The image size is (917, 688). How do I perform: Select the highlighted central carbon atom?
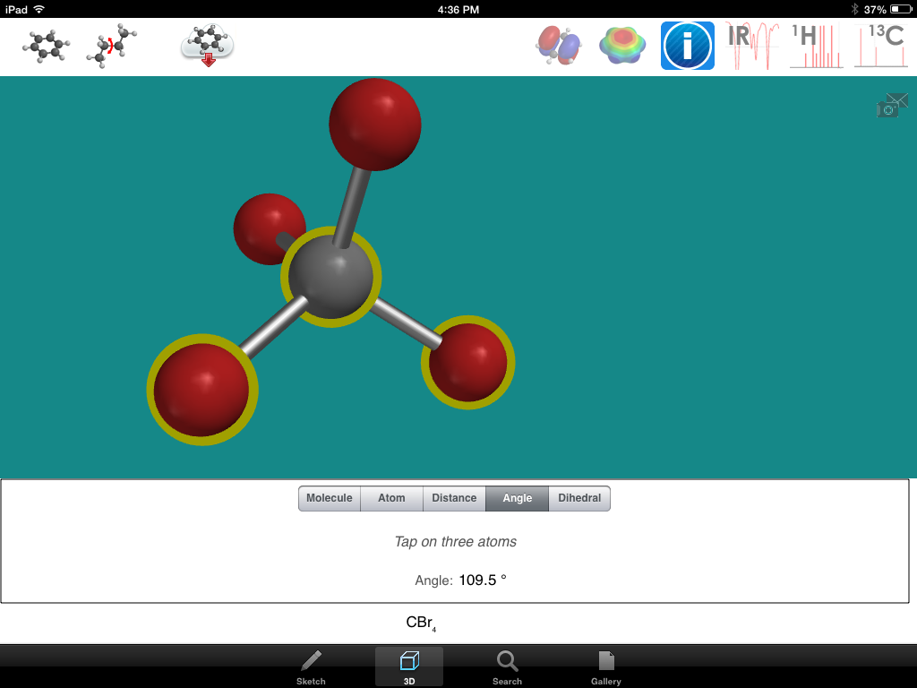pyautogui.click(x=331, y=278)
